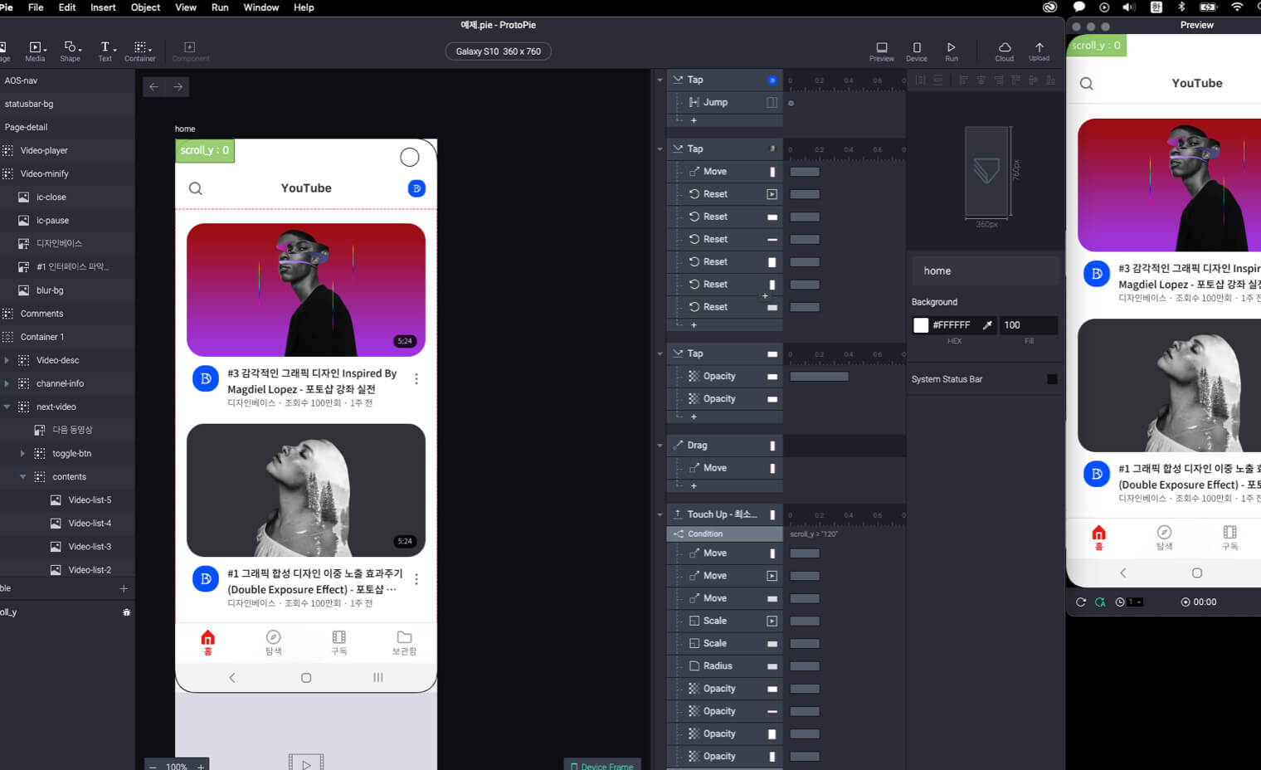Go to next scene with forward arrow
The height and width of the screenshot is (770, 1261).
(x=178, y=87)
